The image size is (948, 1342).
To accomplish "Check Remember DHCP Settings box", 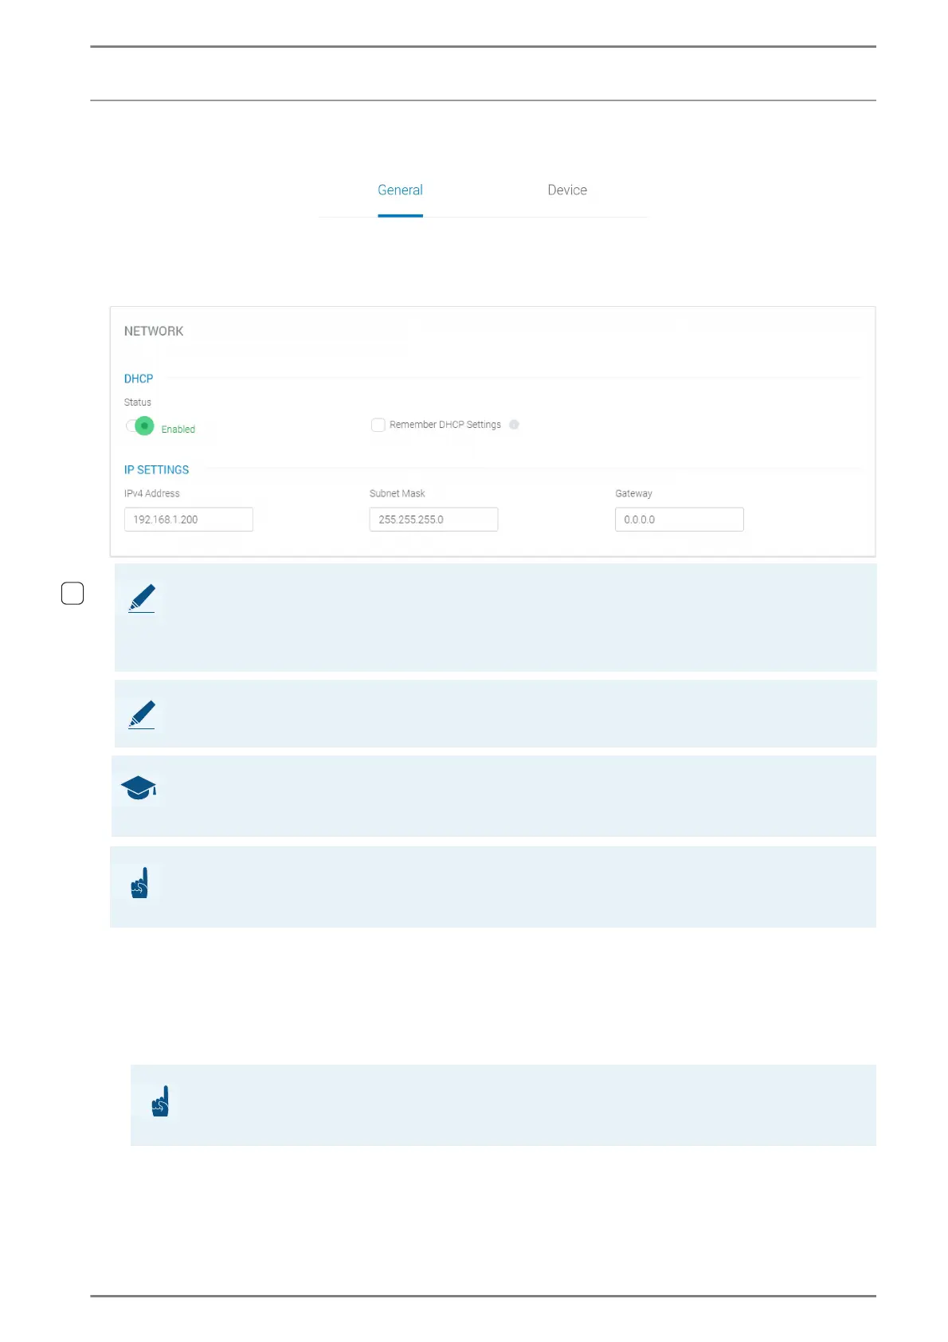I will pyautogui.click(x=378, y=425).
